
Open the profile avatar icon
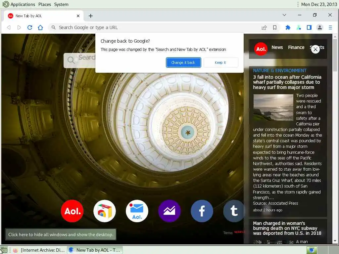pos(320,27)
